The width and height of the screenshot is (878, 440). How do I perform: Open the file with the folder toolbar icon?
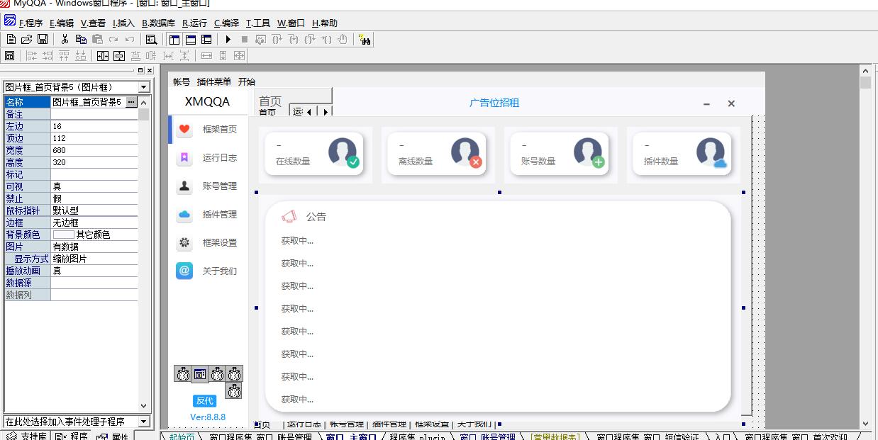tap(27, 40)
